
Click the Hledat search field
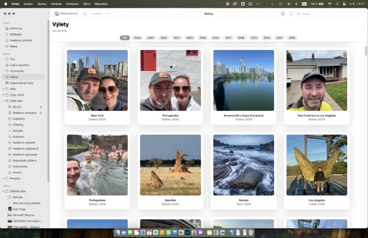(x=330, y=14)
